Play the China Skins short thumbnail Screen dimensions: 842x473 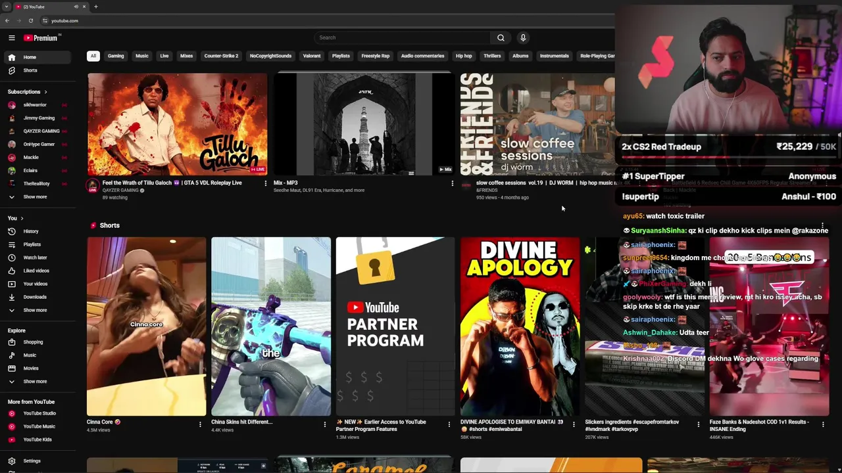tap(271, 327)
